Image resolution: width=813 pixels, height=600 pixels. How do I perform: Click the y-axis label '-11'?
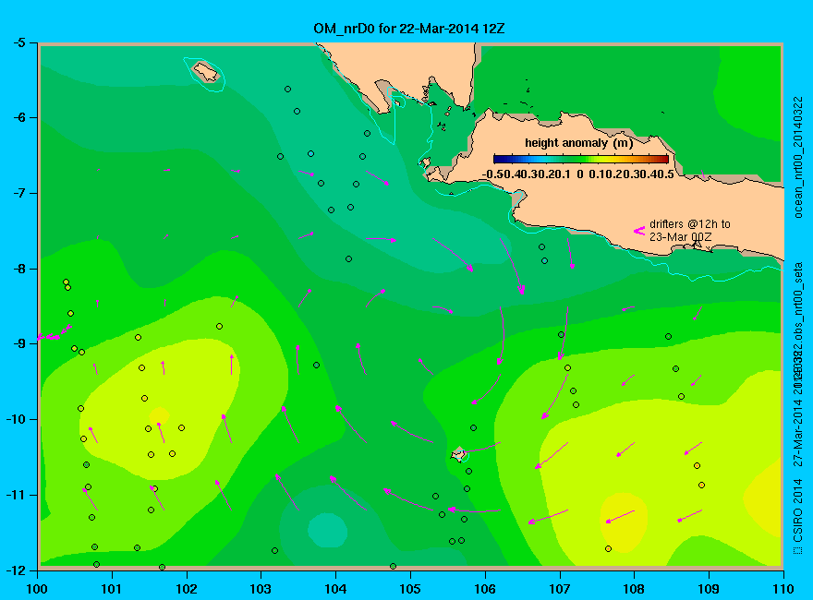[x=16, y=495]
